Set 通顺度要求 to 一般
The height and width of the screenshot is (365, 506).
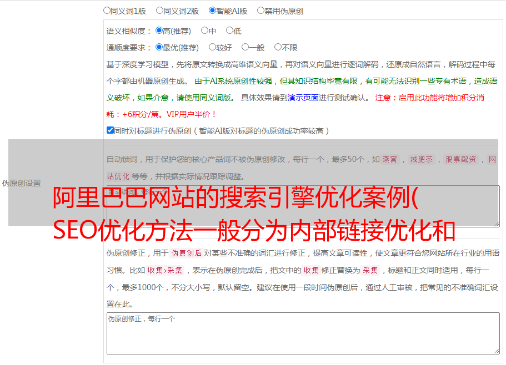pos(245,47)
